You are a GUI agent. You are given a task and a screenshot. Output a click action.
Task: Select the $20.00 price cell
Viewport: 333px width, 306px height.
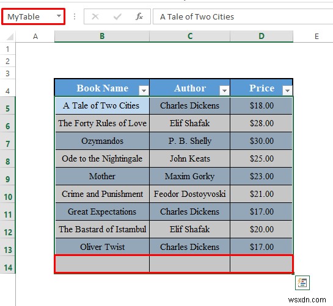pos(262,229)
